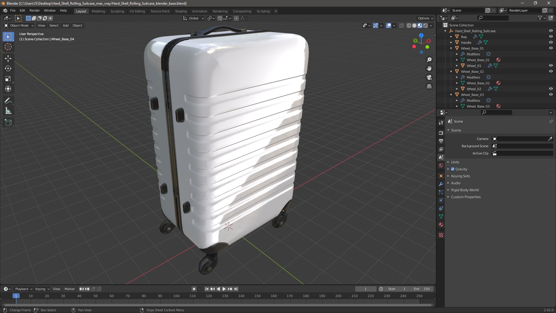Jump to the animation end frame
This screenshot has width=556, height=313.
coord(236,289)
